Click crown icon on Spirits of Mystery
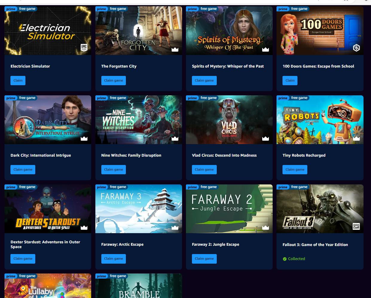This screenshot has width=371, height=298. coord(265,49)
